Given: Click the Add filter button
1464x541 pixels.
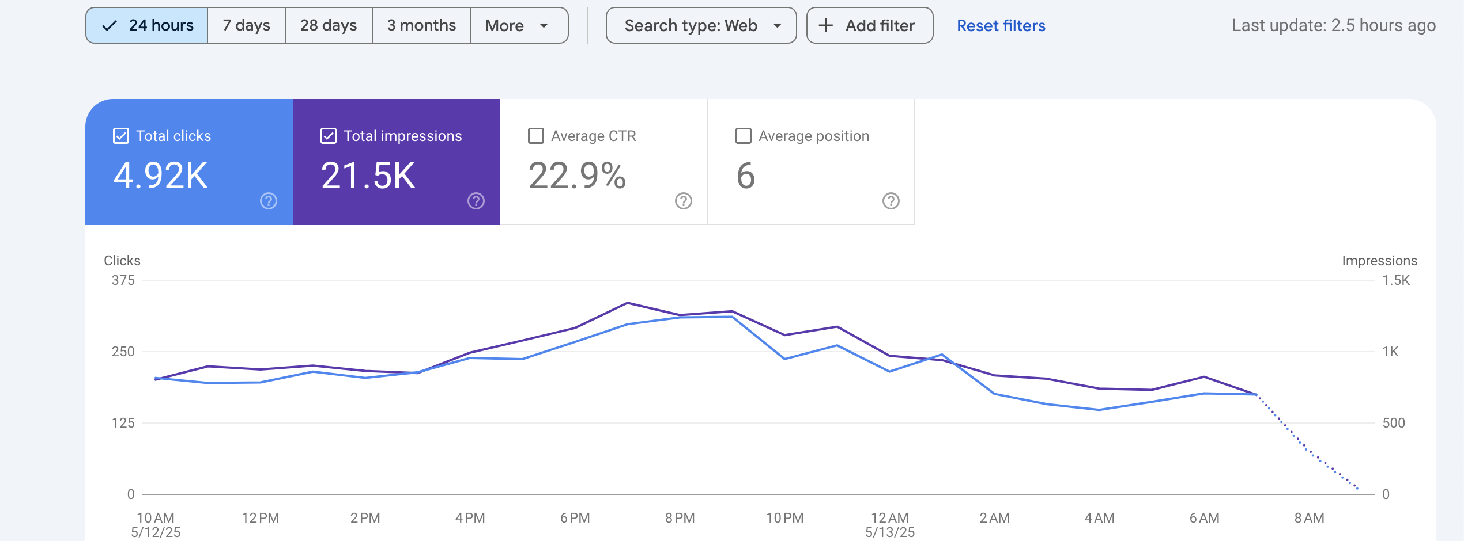Looking at the screenshot, I should point(869,25).
